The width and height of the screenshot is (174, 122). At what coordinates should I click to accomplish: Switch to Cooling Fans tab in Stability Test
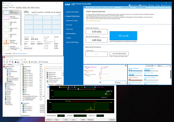pos(58,85)
